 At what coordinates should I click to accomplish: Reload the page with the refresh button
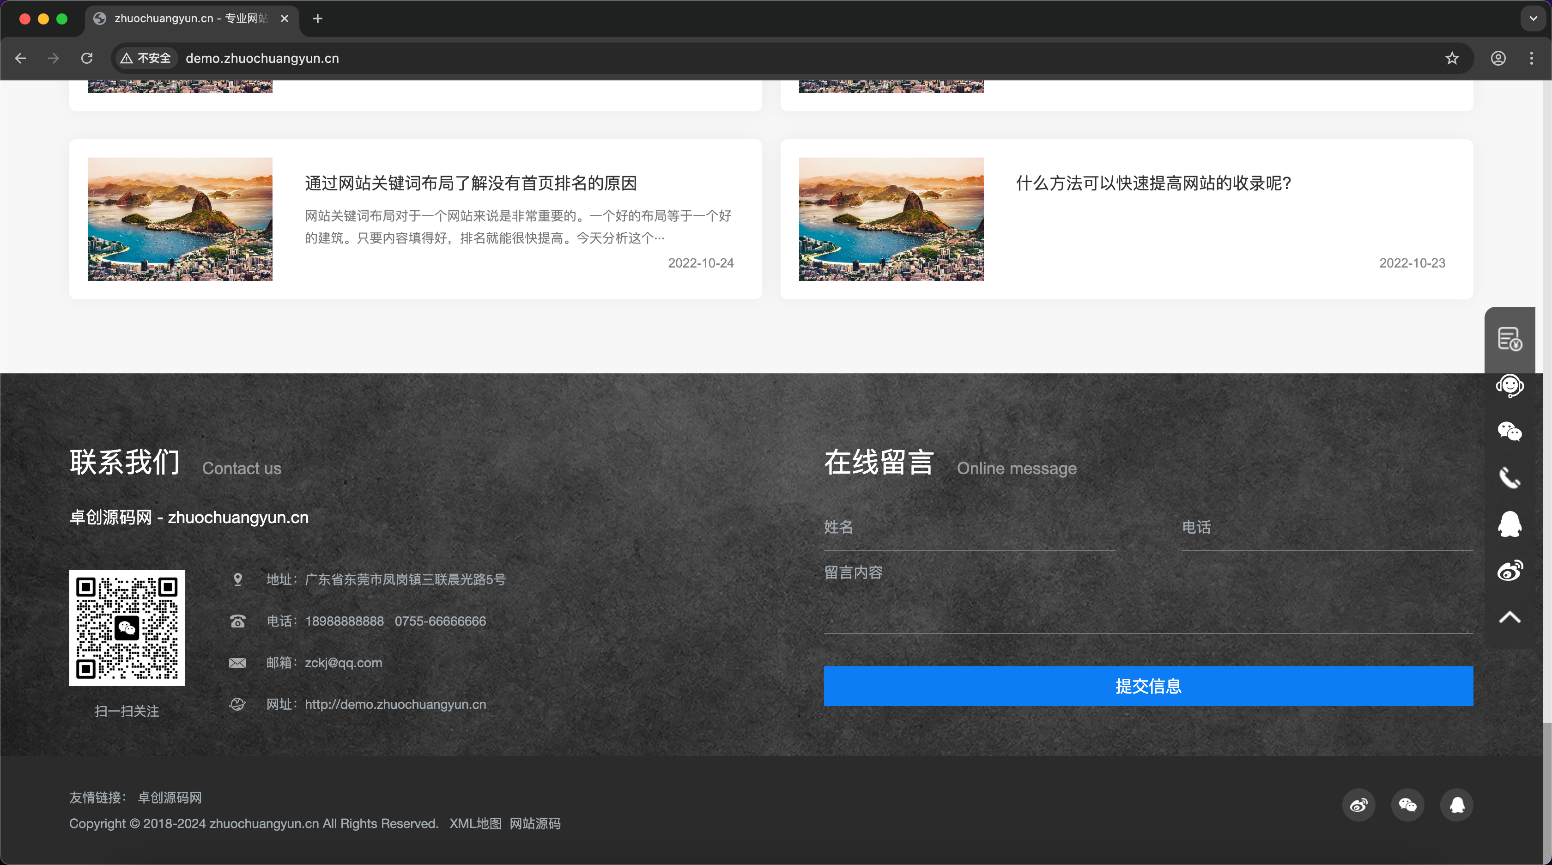87,58
